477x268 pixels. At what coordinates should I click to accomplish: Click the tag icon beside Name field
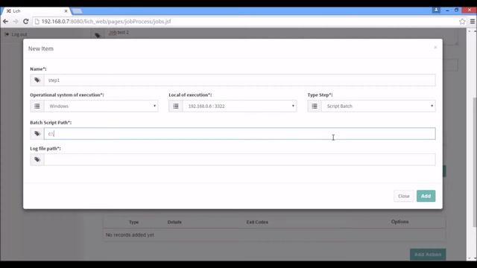pyautogui.click(x=37, y=80)
